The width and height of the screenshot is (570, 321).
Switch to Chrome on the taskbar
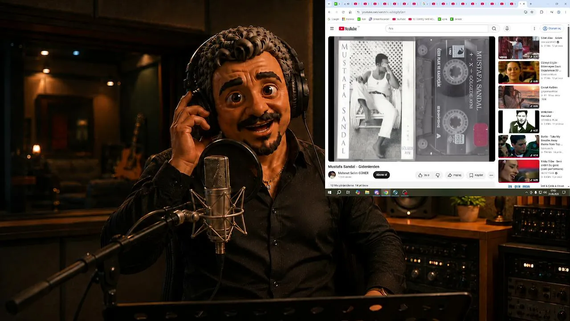[x=386, y=193]
